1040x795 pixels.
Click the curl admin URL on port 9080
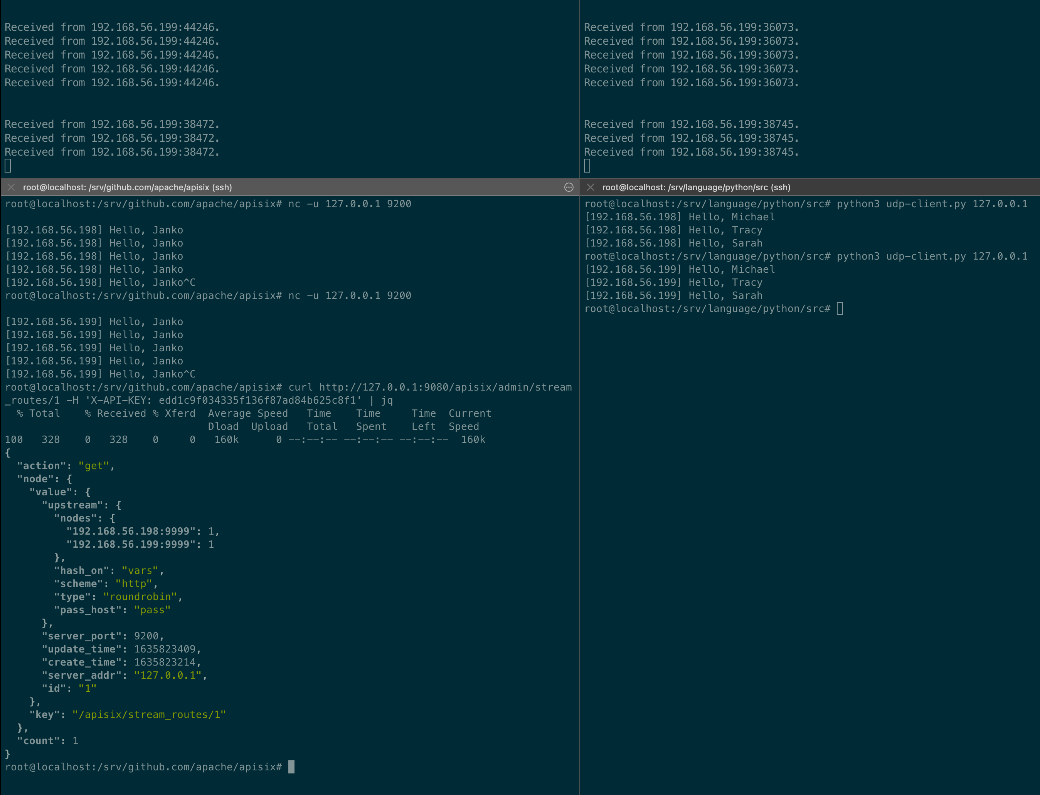tap(445, 387)
